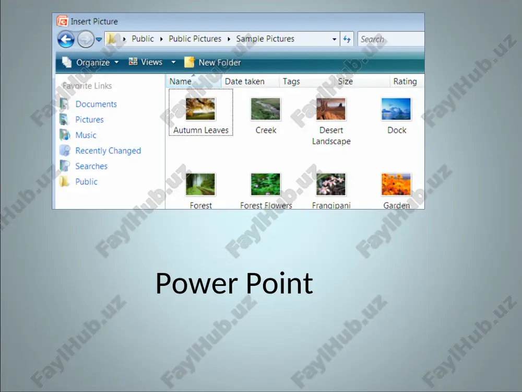Click the New Folder icon
Screen dimensions: 522x392
tap(189, 62)
